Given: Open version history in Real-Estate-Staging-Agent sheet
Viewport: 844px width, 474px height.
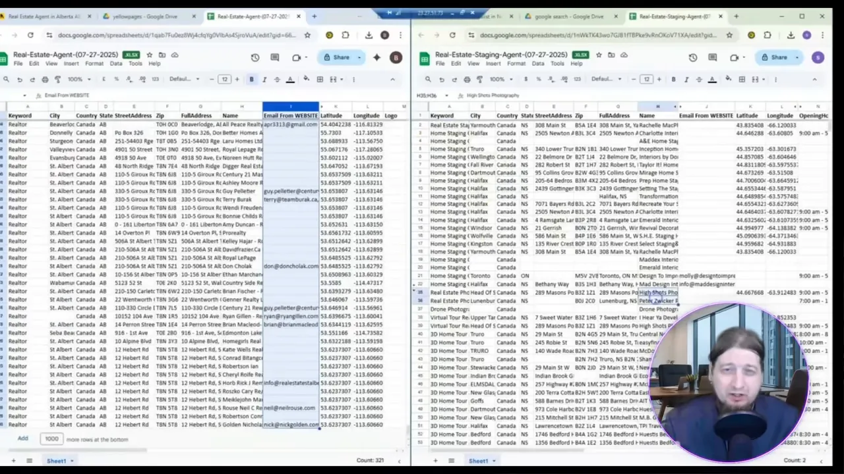Looking at the screenshot, I should 693,58.
